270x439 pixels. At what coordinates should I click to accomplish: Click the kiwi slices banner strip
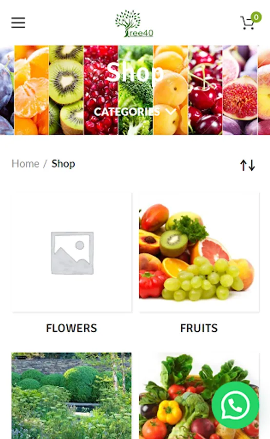tap(66, 90)
